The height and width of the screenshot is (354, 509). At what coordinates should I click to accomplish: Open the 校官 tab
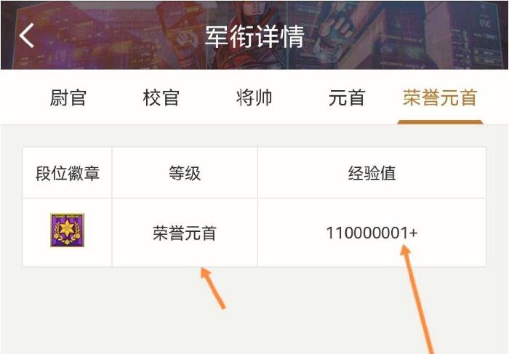[161, 97]
